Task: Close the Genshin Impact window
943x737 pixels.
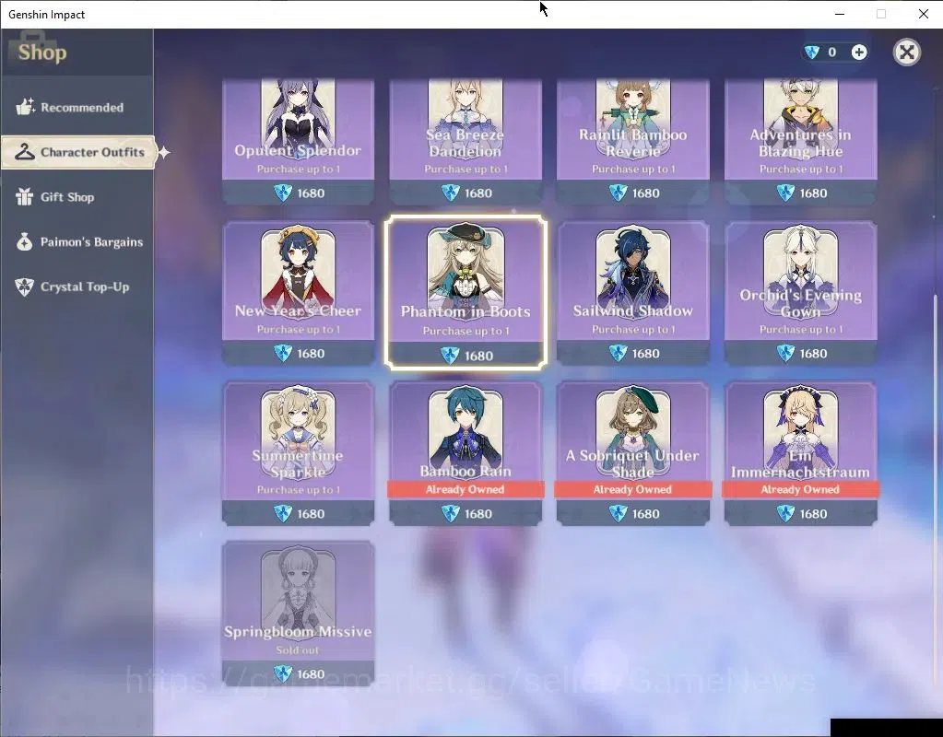Action: tap(923, 14)
